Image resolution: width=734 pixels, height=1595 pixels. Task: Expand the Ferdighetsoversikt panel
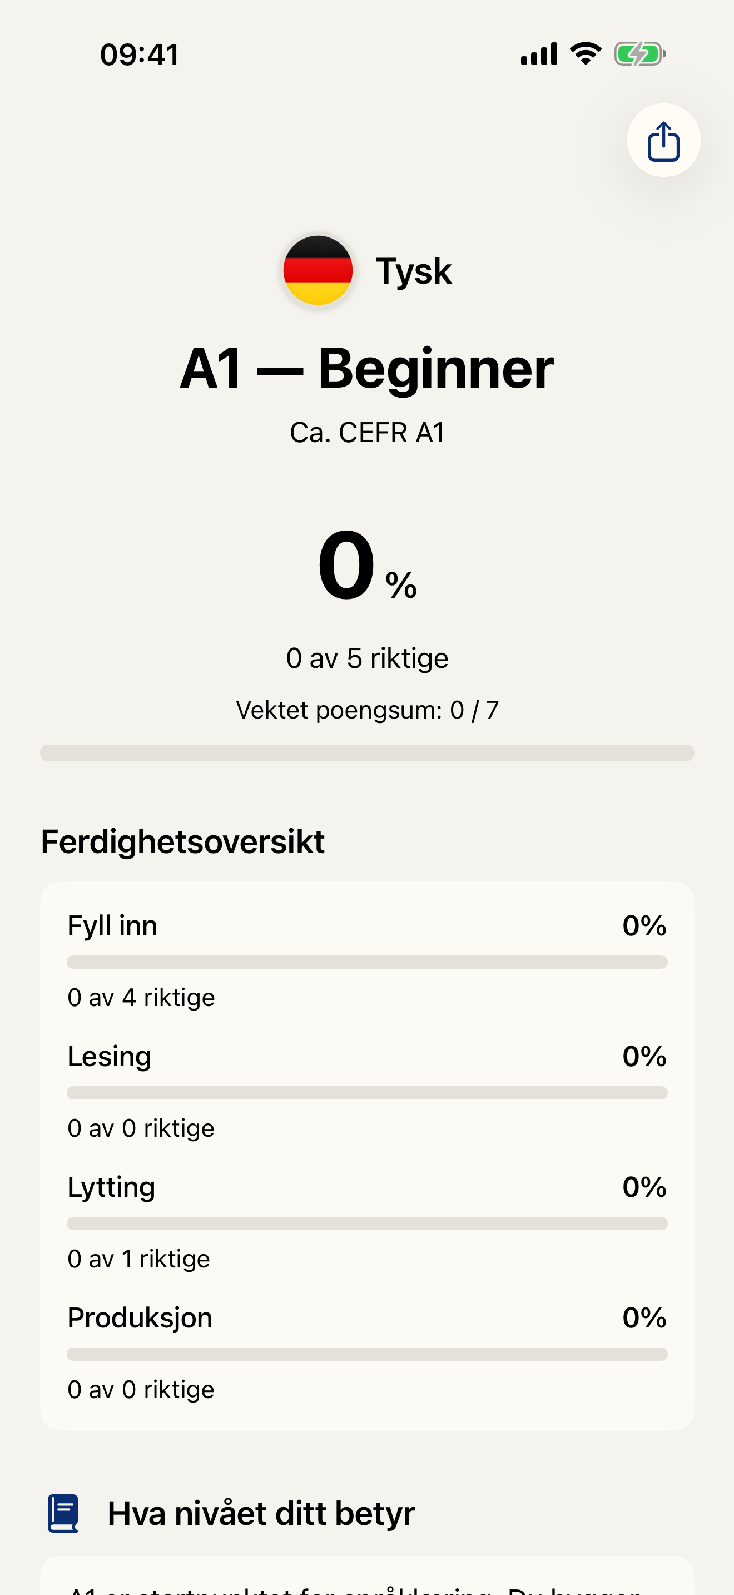(182, 840)
